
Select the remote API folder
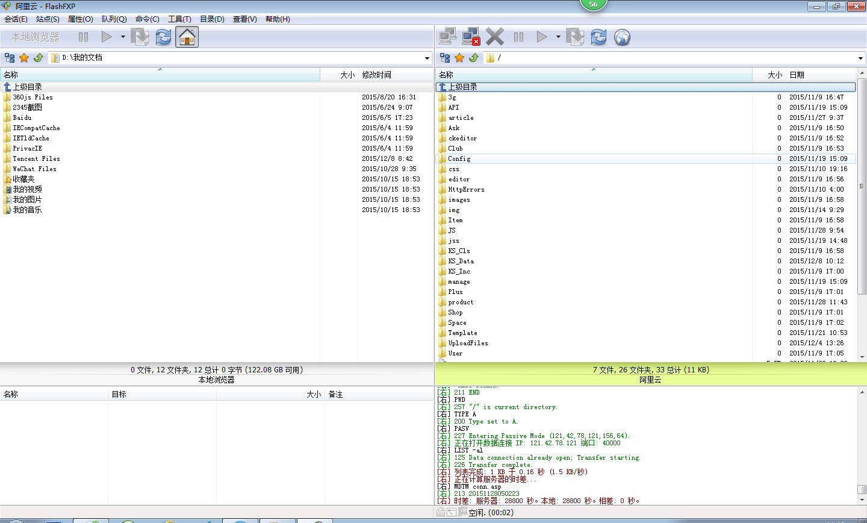coord(453,107)
